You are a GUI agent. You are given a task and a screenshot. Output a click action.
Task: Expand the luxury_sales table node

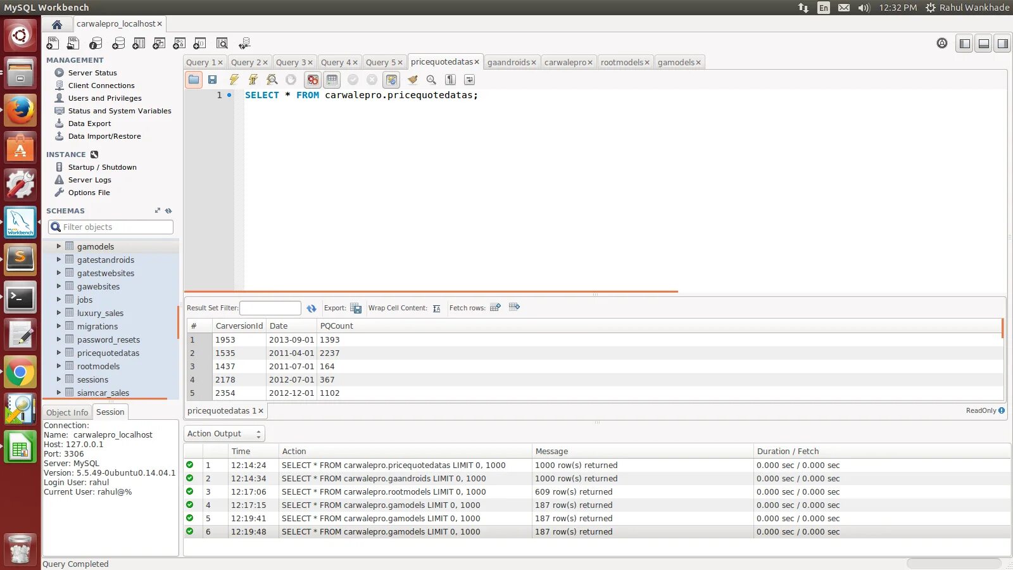click(59, 313)
